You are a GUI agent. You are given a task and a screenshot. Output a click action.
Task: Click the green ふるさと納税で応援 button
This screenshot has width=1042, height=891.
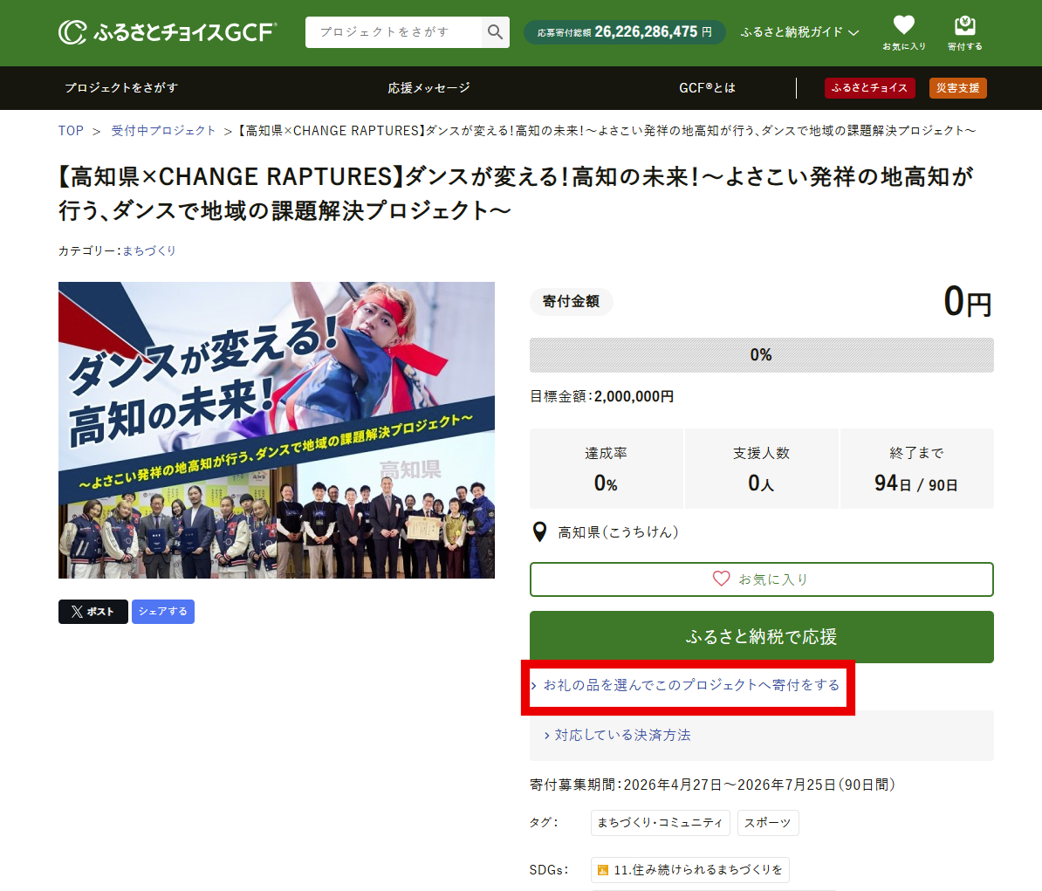coord(762,636)
